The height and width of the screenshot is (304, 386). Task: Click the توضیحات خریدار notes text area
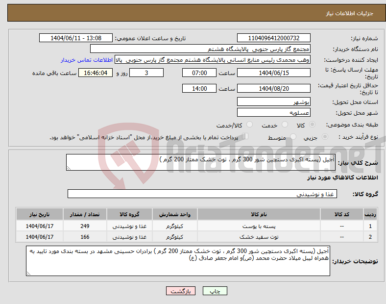click(179, 261)
